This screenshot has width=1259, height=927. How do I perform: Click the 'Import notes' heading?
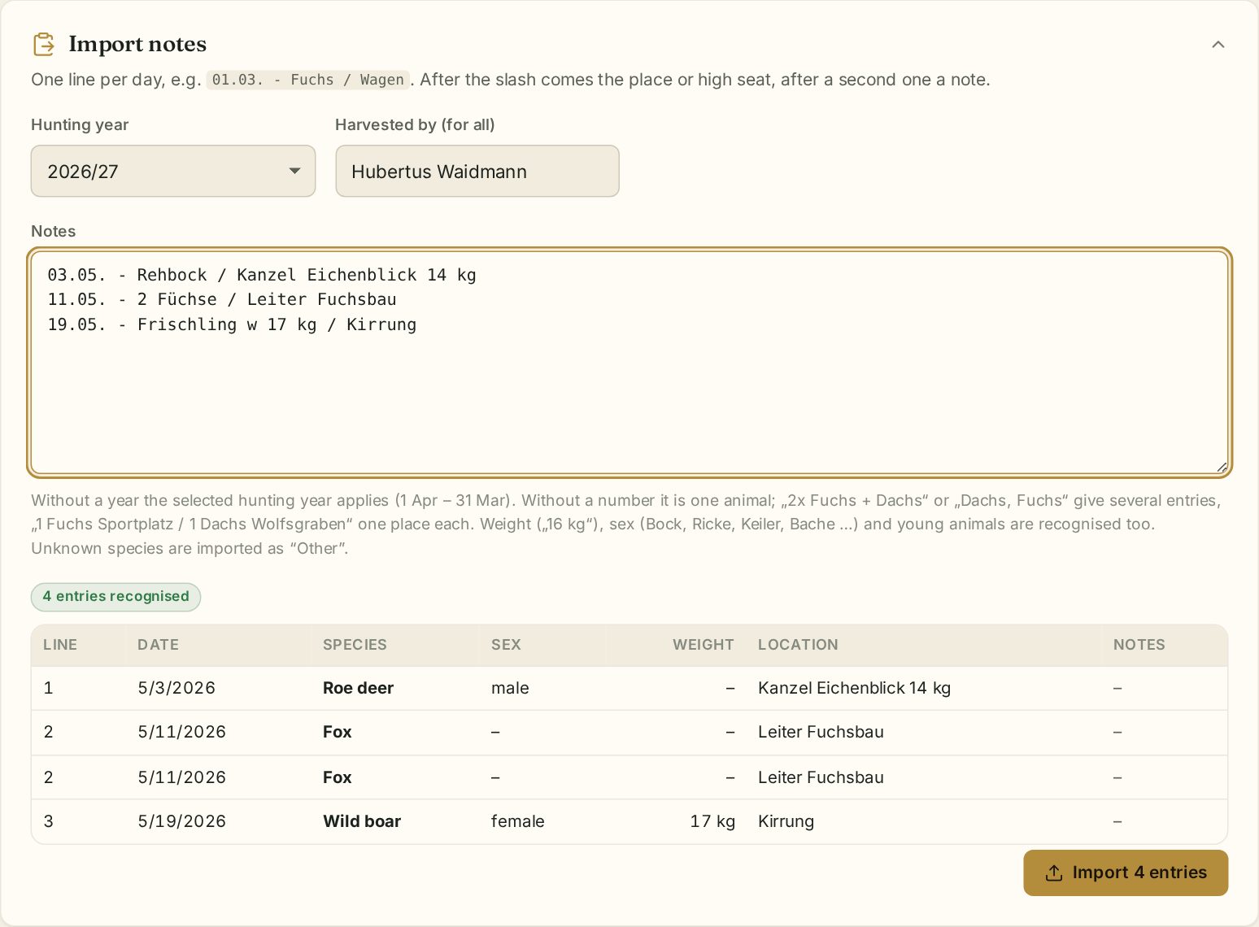click(x=137, y=44)
